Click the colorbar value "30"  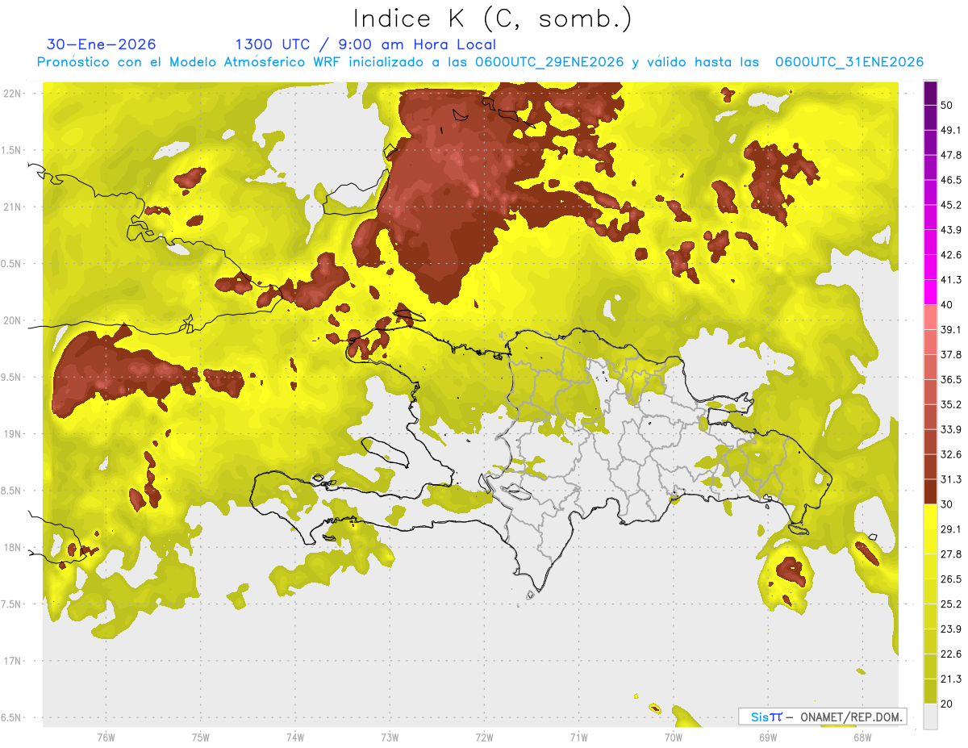948,504
